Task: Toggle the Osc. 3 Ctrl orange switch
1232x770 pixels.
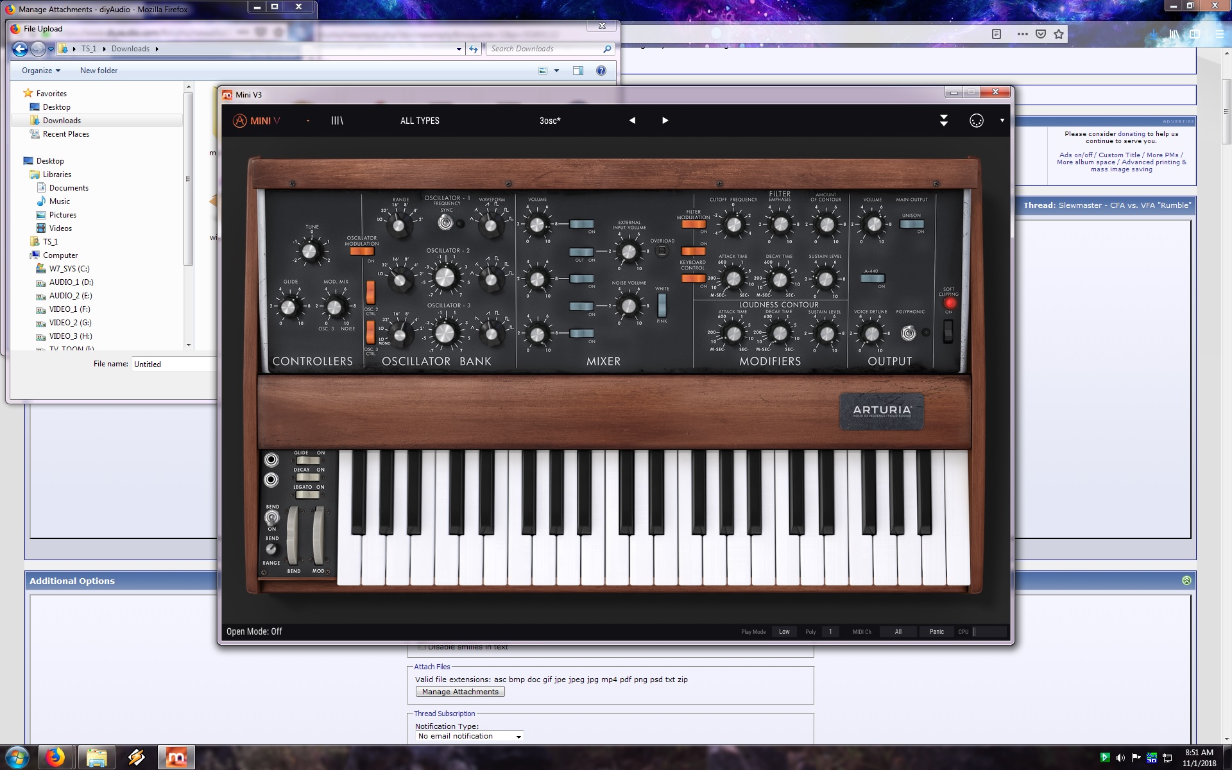Action: click(370, 332)
